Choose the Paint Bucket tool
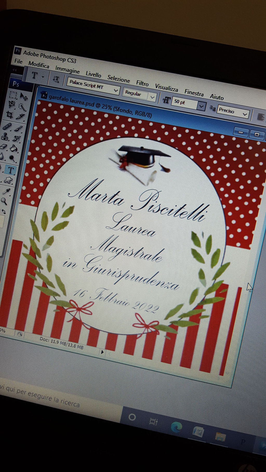 14,148
